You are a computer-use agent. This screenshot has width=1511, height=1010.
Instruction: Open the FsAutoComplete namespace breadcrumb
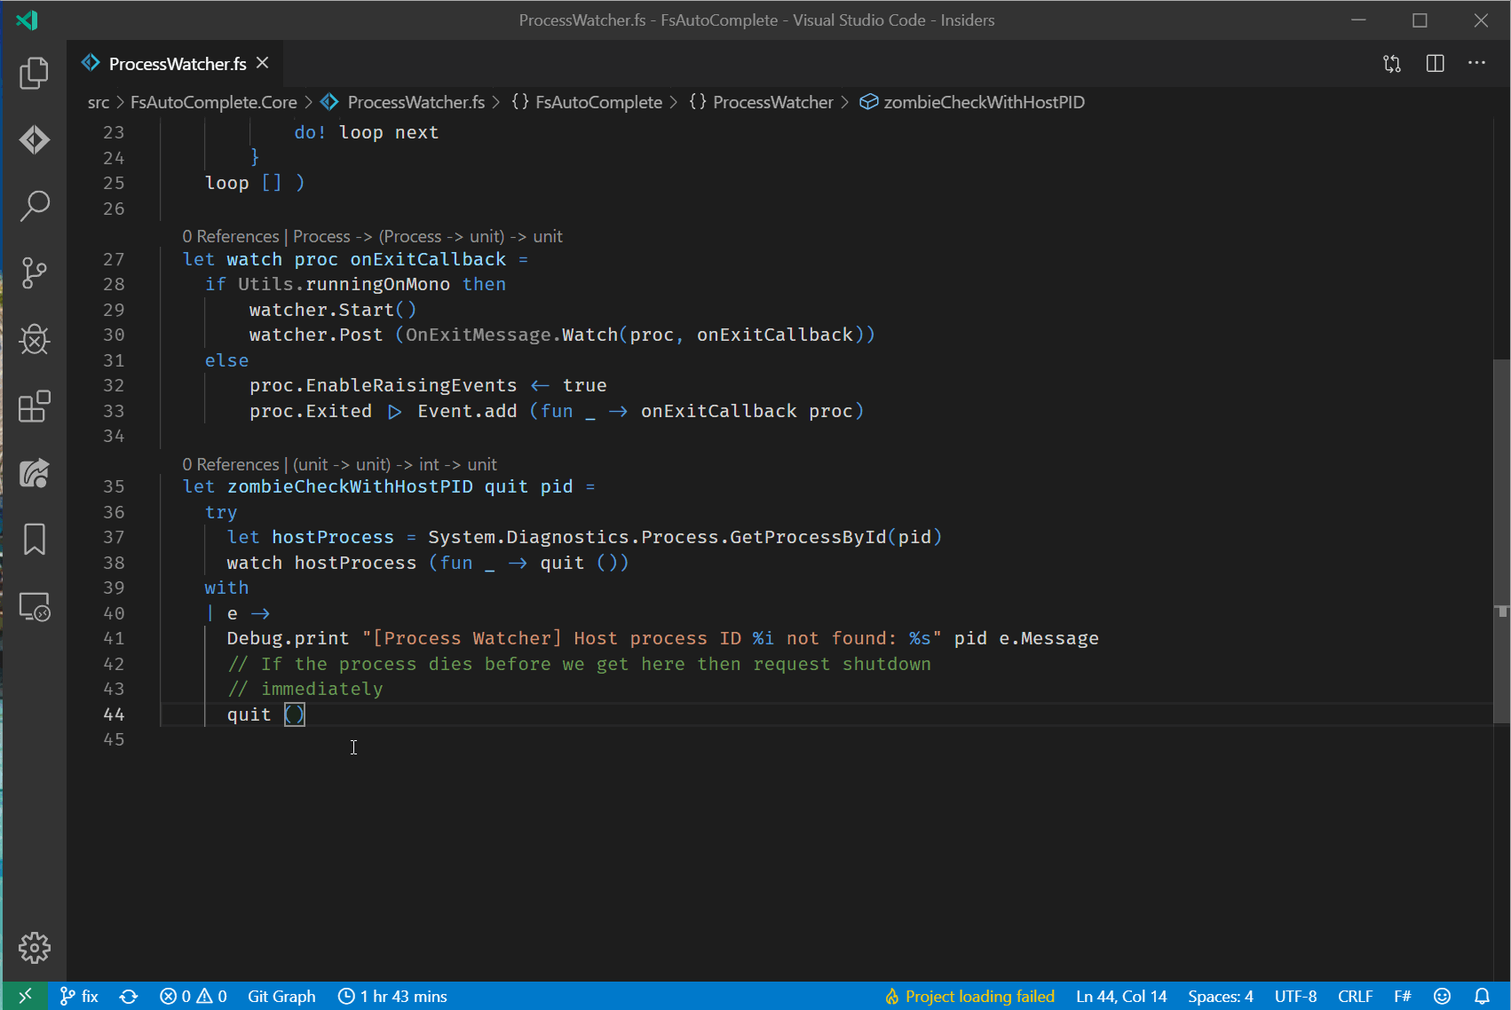(598, 102)
